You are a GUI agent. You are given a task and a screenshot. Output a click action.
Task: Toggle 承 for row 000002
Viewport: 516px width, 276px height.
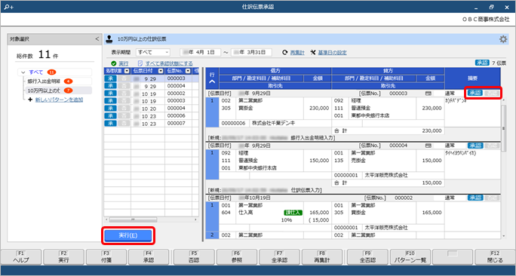110,94
